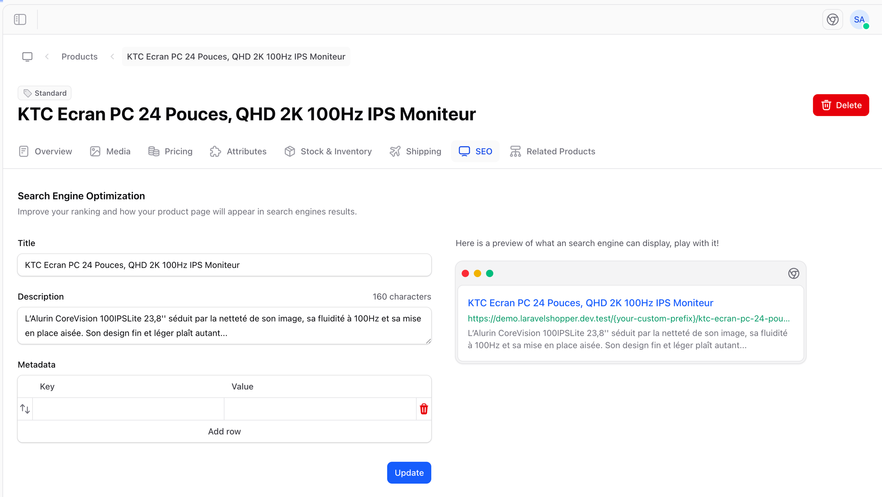Click the green dot in preview window
This screenshot has width=882, height=497.
click(x=490, y=274)
